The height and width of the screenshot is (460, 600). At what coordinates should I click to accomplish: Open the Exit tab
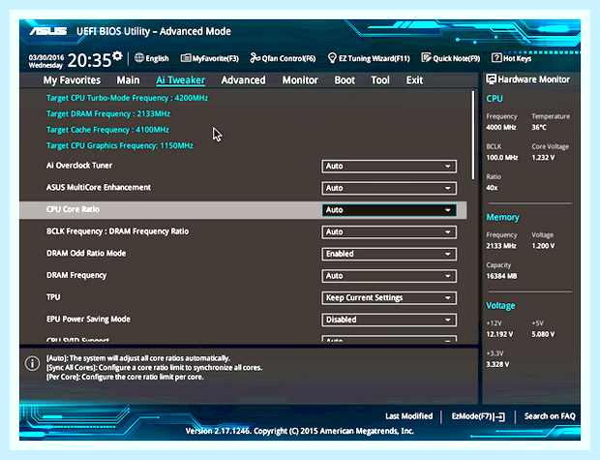click(414, 80)
